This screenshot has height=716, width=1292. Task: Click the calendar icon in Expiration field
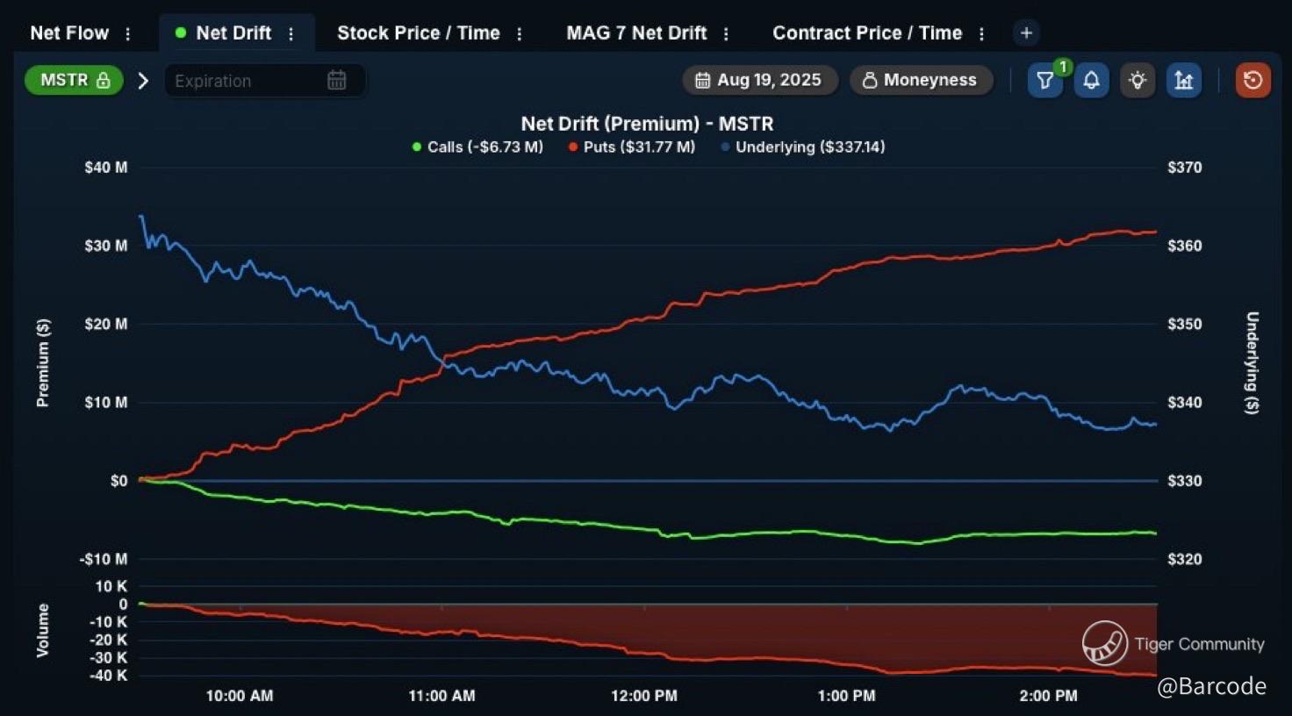click(337, 81)
